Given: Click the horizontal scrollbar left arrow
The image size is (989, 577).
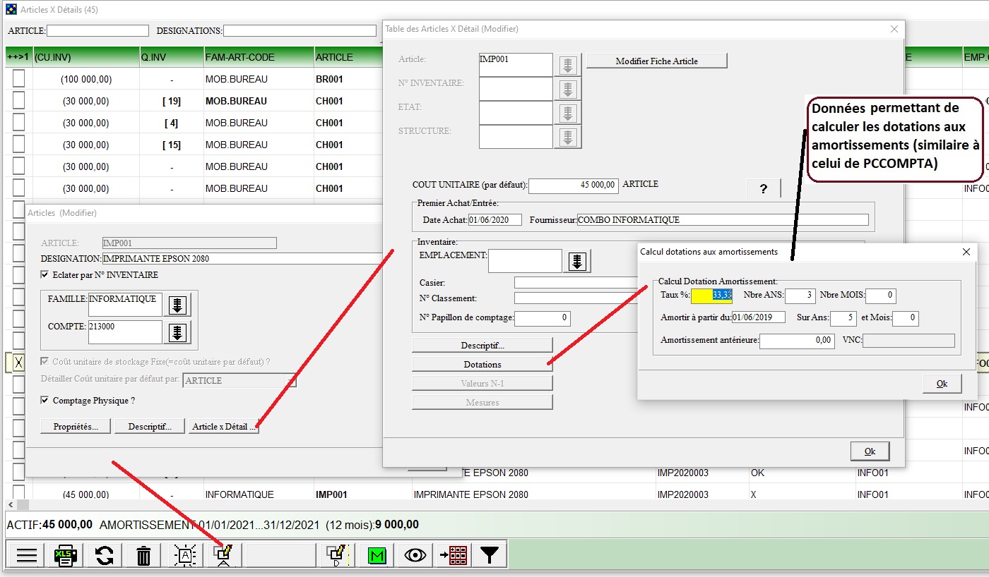Looking at the screenshot, I should click(x=11, y=505).
